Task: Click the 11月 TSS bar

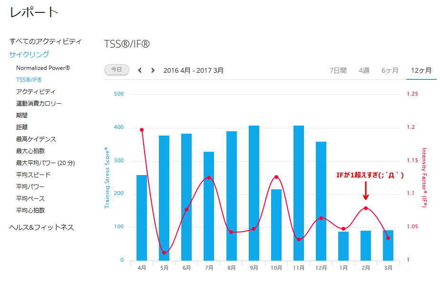Action: 299,193
